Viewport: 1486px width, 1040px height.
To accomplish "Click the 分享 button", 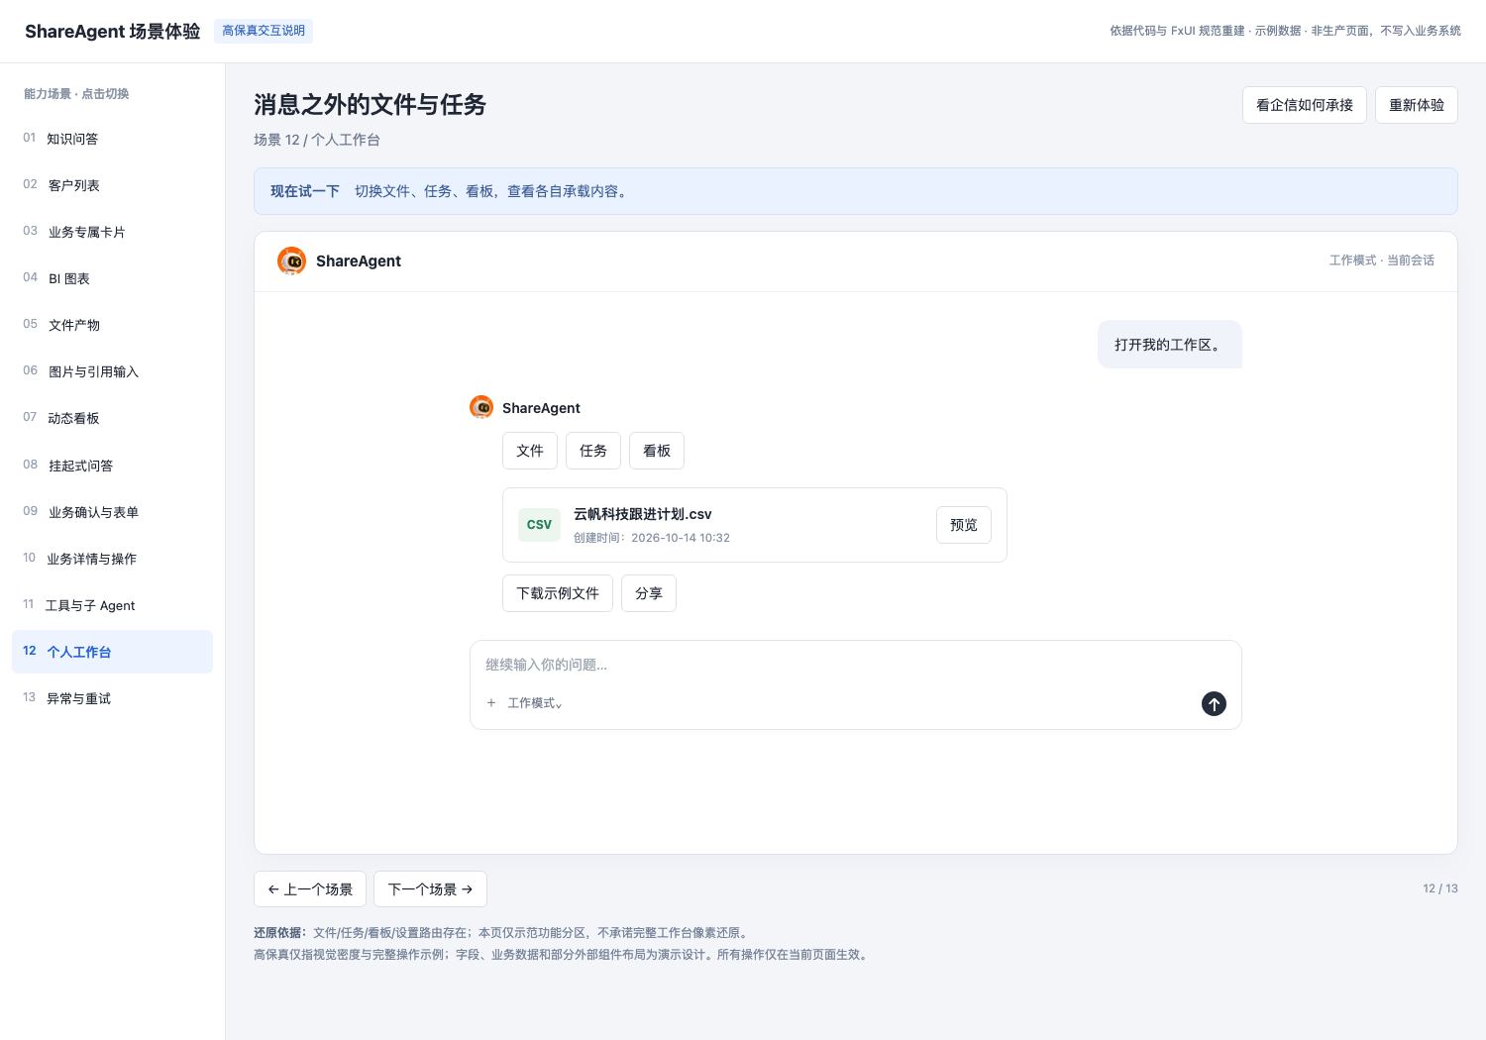I will point(649,593).
